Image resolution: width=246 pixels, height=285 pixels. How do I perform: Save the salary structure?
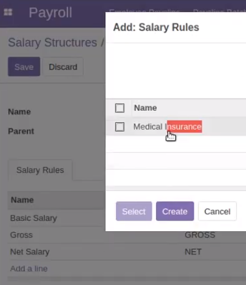(24, 66)
